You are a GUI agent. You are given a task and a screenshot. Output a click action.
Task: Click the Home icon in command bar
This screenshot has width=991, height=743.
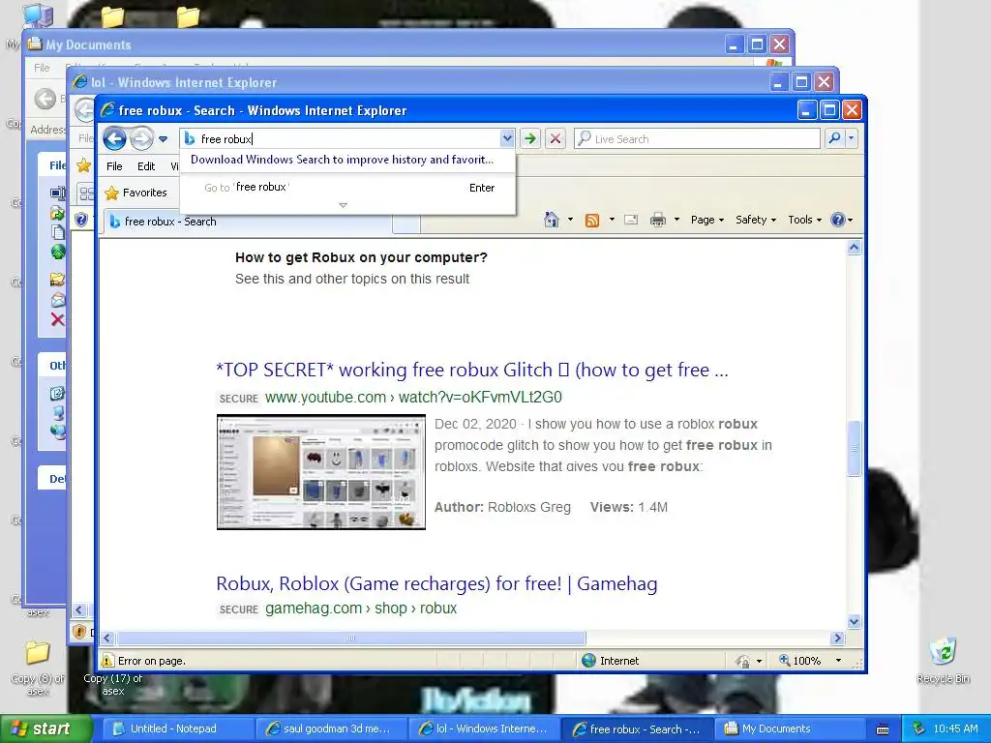click(552, 220)
